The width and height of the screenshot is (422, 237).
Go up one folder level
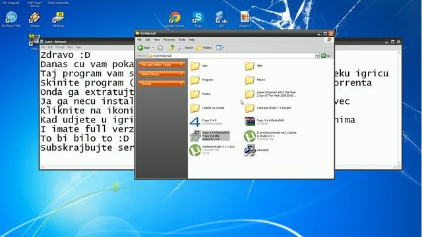pos(171,47)
